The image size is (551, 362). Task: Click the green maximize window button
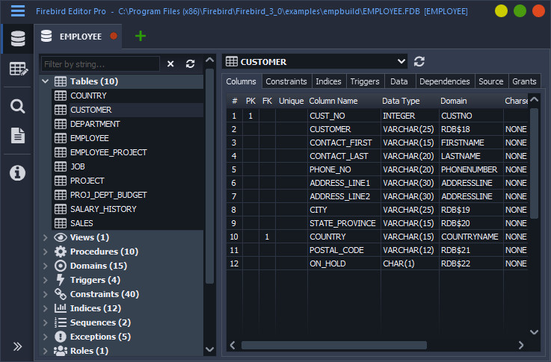[x=520, y=11]
